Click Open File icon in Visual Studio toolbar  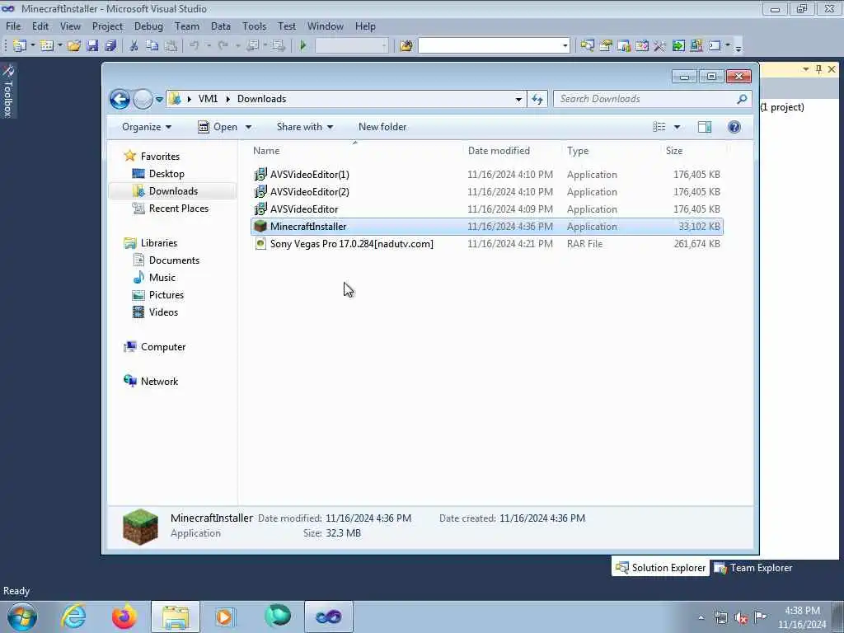73,46
